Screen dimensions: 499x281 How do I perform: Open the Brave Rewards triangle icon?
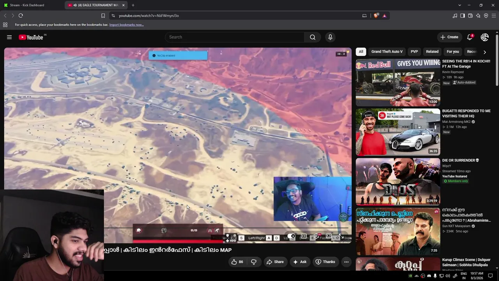point(384,16)
